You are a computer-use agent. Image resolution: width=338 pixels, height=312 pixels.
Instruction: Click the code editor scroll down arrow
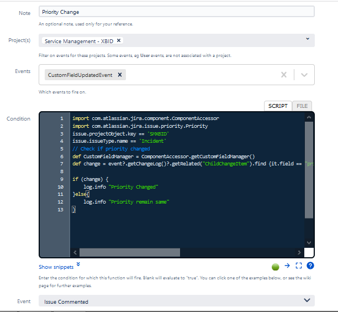[309, 243]
